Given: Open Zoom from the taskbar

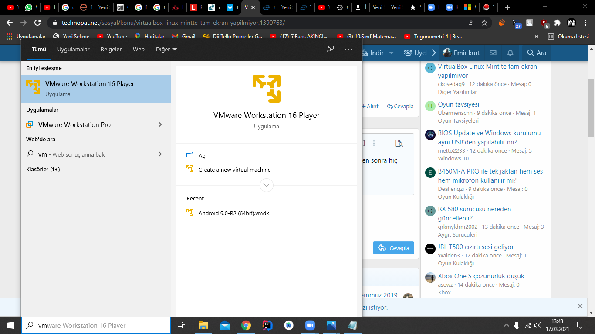Looking at the screenshot, I should pos(310,325).
